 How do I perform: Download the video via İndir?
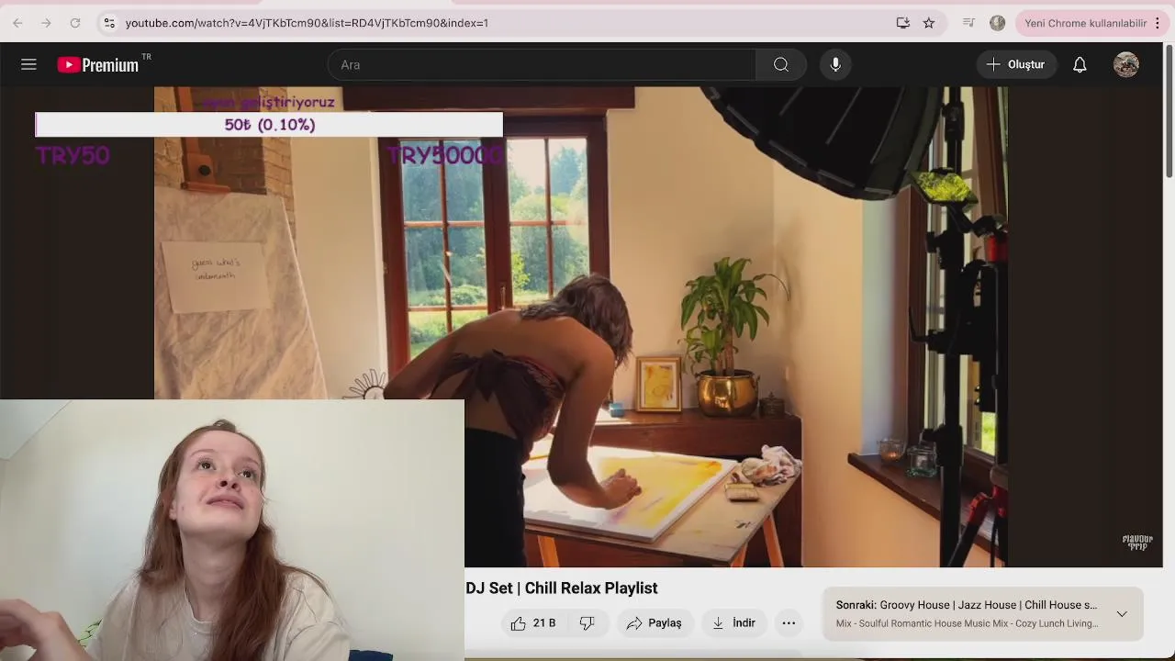coord(733,623)
